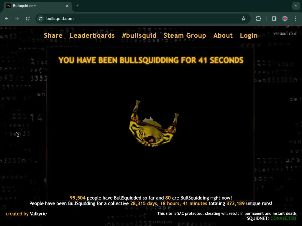The width and height of the screenshot is (302, 226).
Task: Click the 373,189 unique runs number
Action: (236, 204)
